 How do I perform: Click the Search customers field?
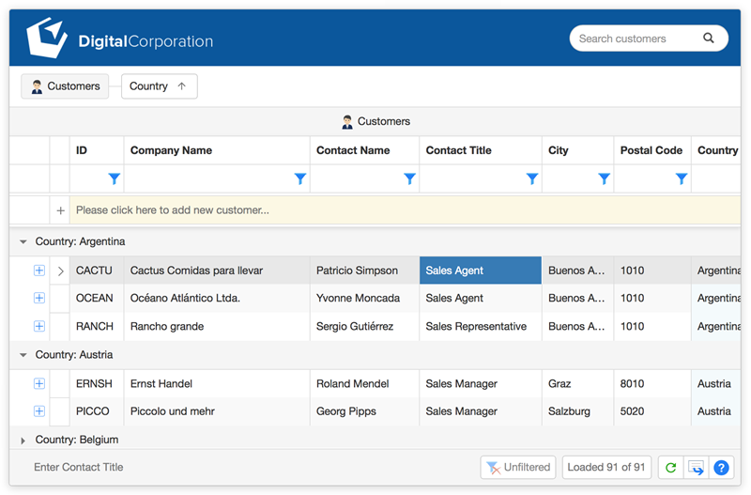click(x=636, y=39)
